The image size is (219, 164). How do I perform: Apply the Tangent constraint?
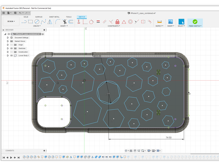[91, 22]
